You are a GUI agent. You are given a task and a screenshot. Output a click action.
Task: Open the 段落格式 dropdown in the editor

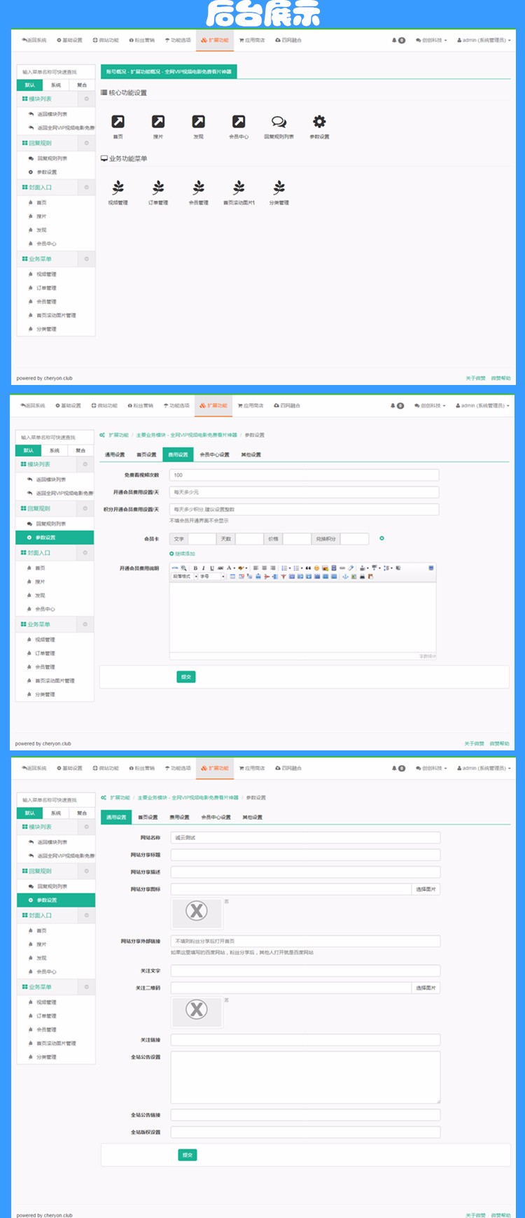coord(185,577)
